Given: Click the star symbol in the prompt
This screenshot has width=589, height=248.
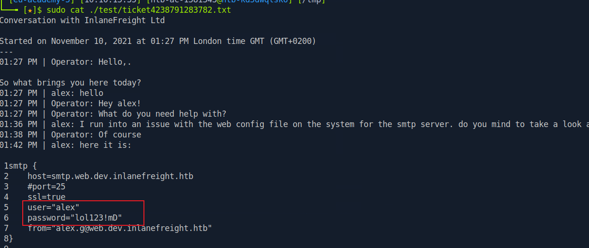Looking at the screenshot, I should 30,10.
